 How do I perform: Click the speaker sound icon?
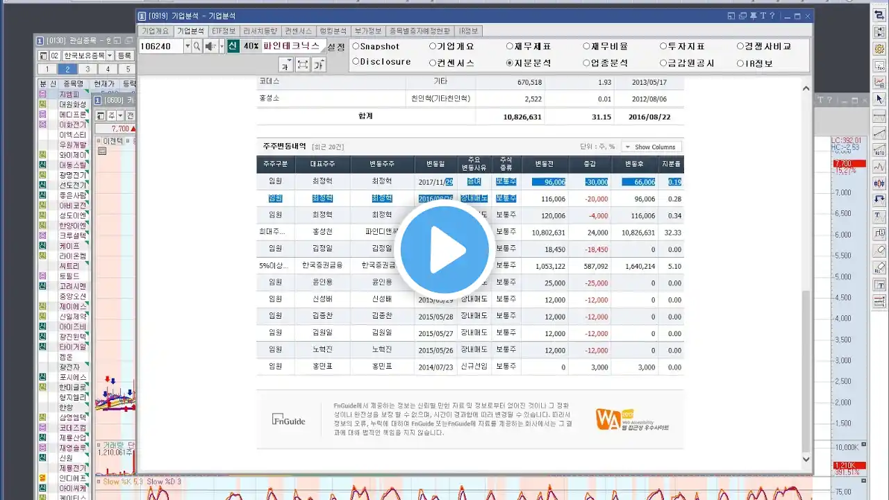[210, 46]
